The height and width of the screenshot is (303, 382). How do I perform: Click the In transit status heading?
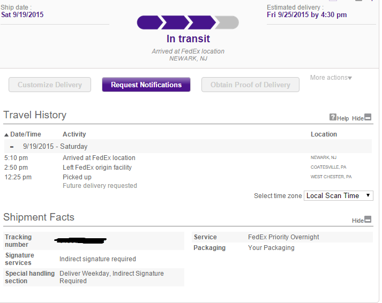[188, 39]
